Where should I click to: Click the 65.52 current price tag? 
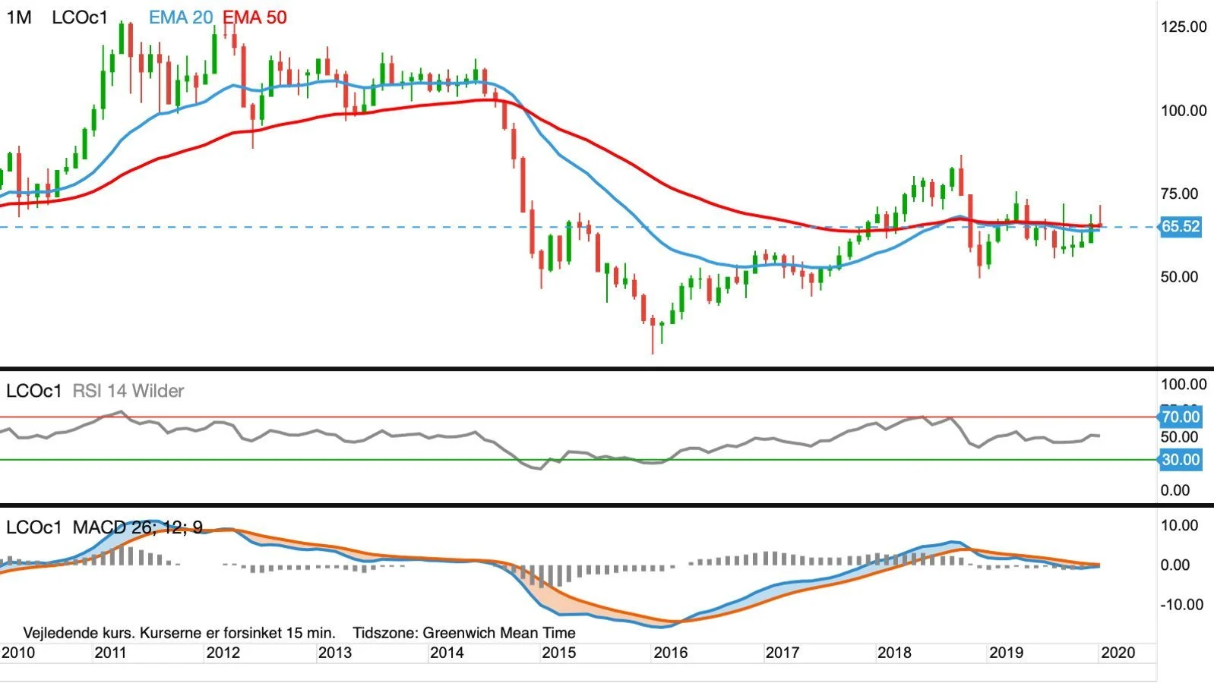point(1180,226)
